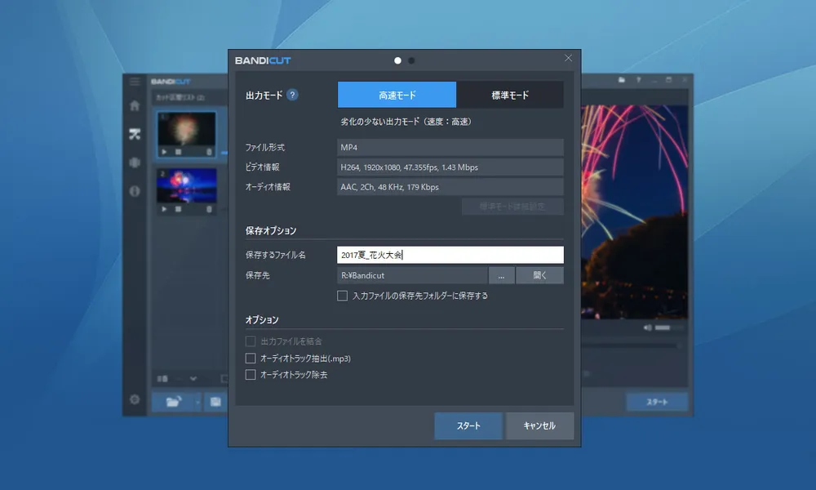Focus the 保存するファイル名 input field
816x490 pixels.
450,255
